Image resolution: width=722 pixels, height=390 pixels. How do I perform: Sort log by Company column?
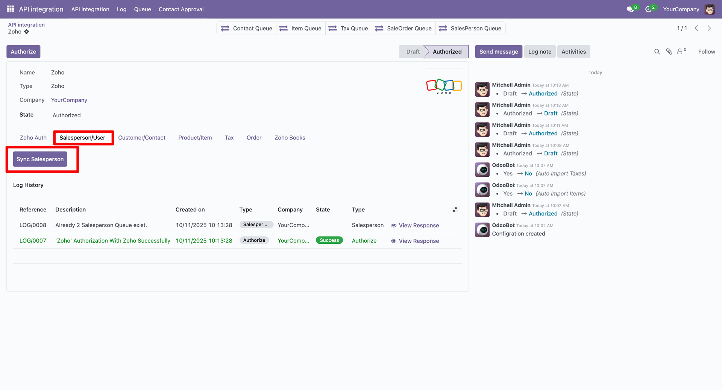[290, 209]
